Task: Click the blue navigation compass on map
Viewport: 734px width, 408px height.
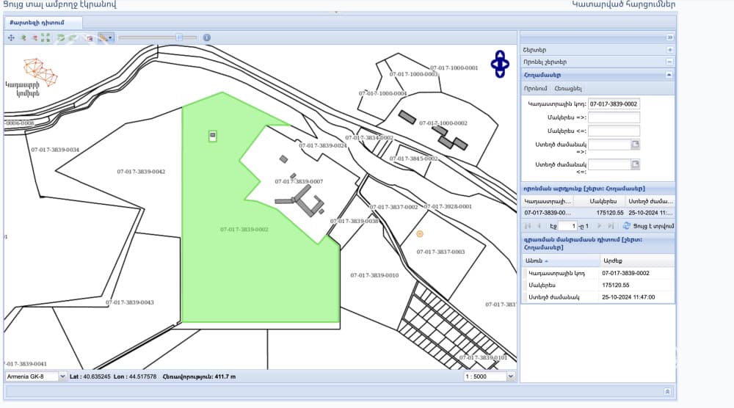Action: (500, 64)
